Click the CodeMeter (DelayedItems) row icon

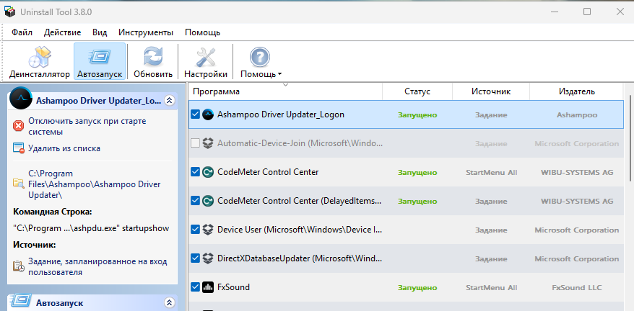pos(208,201)
